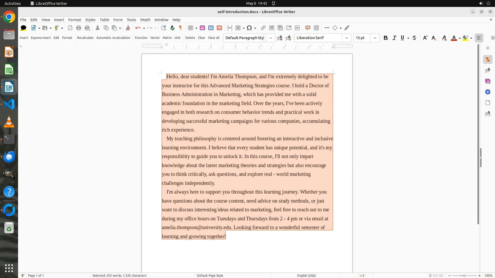Click the Express insert button

pyautogui.click(x=41, y=38)
